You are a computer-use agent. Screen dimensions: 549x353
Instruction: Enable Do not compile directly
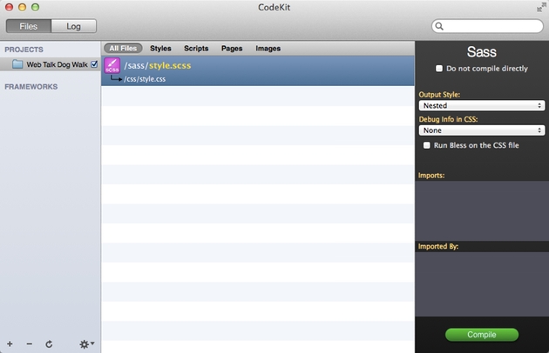[439, 68]
